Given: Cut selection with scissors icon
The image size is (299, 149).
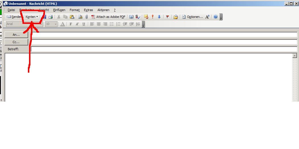Looking at the screenshot, I should [59, 17].
